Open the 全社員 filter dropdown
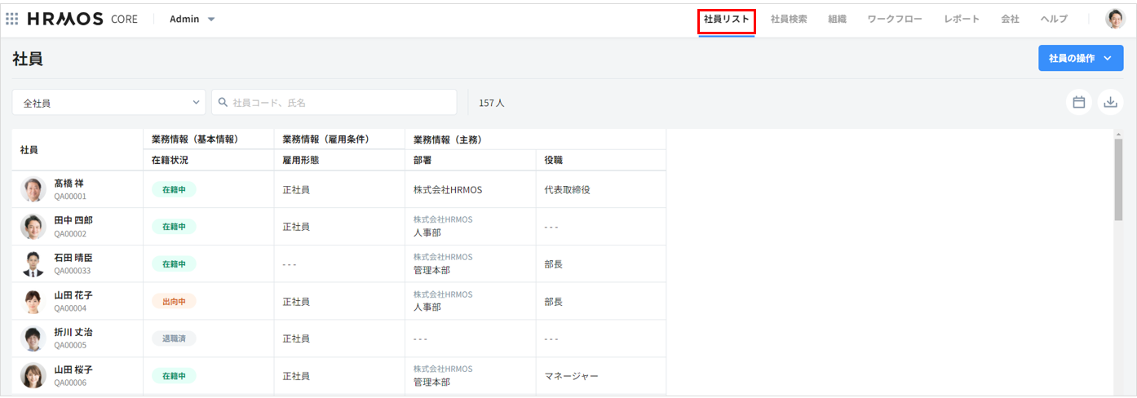 108,103
